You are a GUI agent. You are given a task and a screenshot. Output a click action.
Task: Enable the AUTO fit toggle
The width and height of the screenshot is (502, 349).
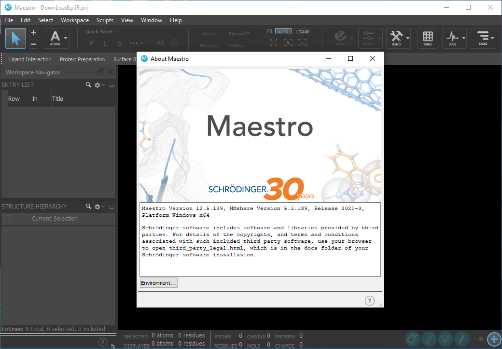click(x=283, y=31)
